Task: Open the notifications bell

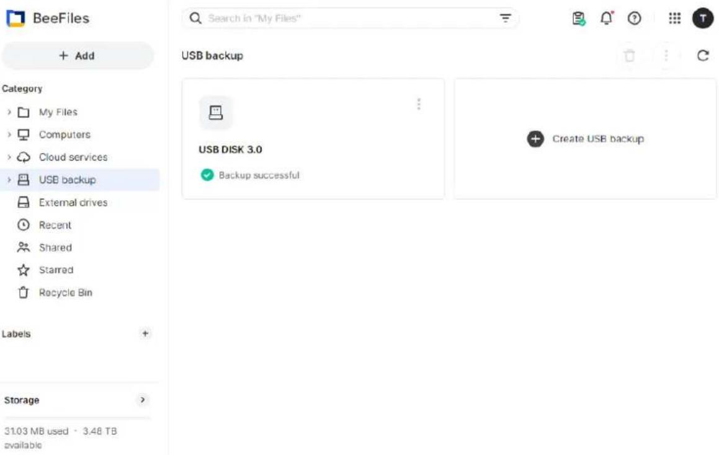Action: click(x=606, y=19)
